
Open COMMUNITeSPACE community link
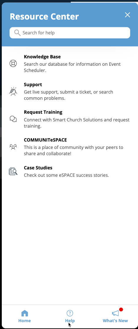tap(45, 140)
